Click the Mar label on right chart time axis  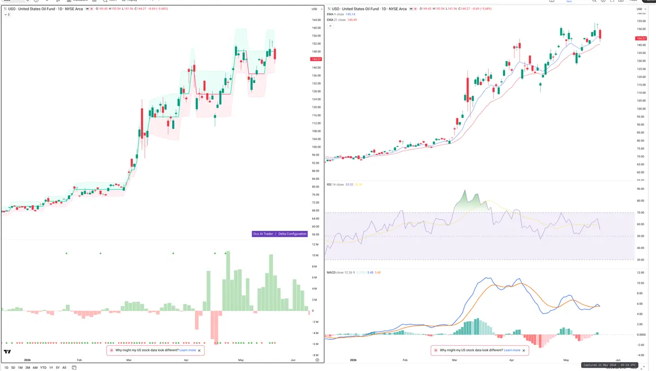454,360
